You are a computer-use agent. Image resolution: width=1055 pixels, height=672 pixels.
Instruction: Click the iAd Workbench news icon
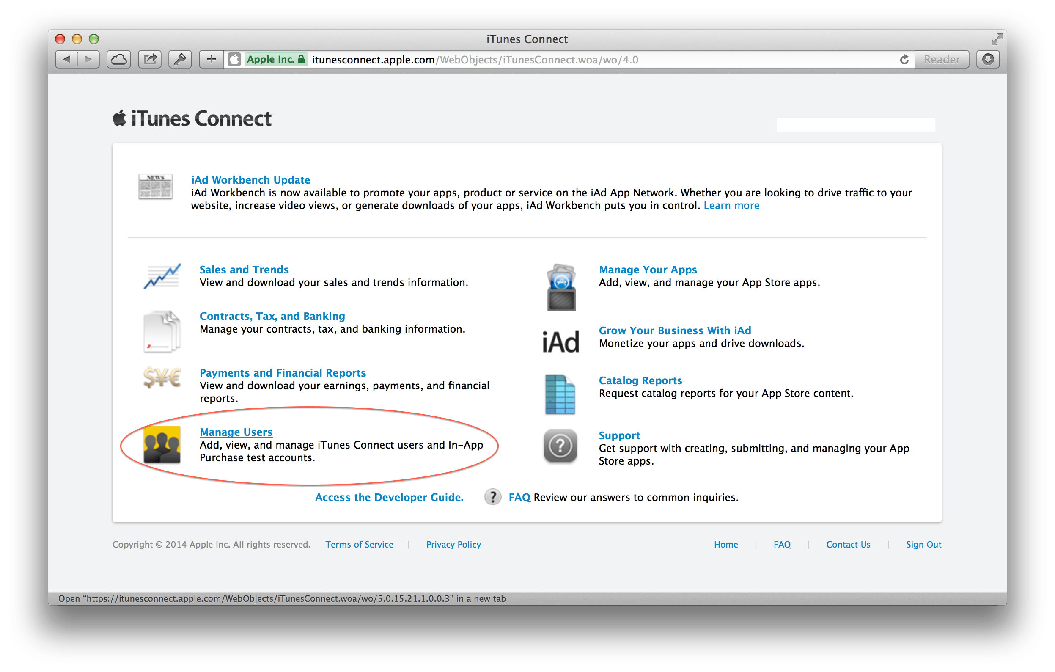(x=155, y=186)
